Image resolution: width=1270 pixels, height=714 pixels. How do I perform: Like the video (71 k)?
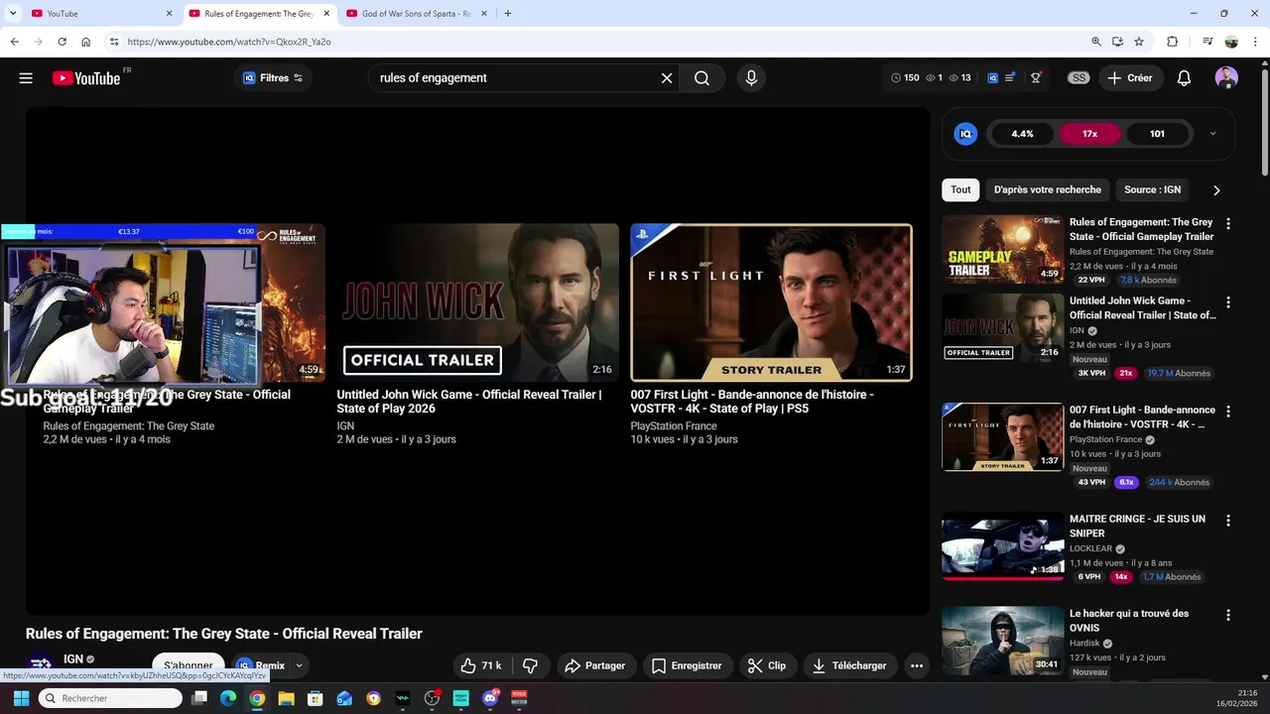click(x=480, y=665)
